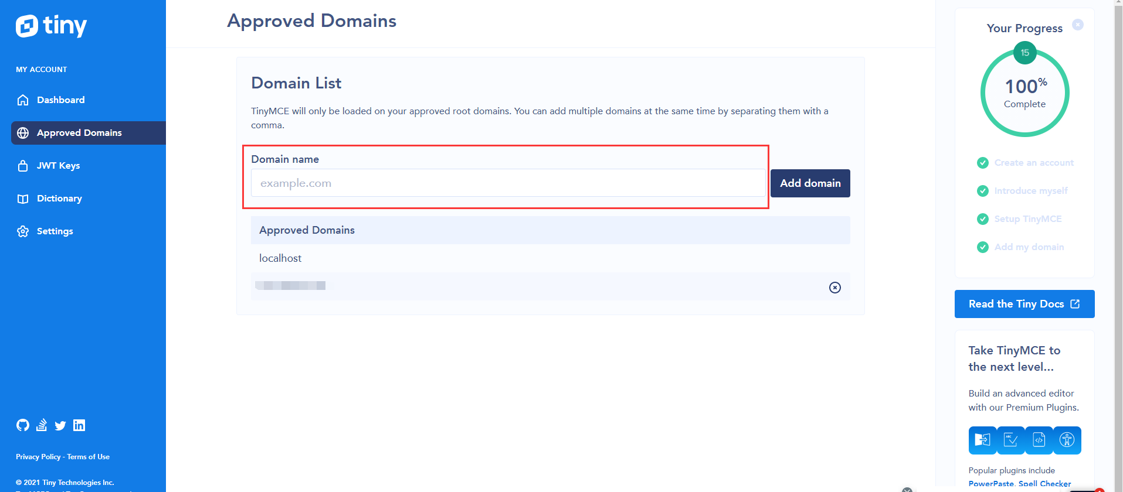The height and width of the screenshot is (492, 1123).
Task: Click the Setup TinyMCE checklist item
Action: point(1028,219)
